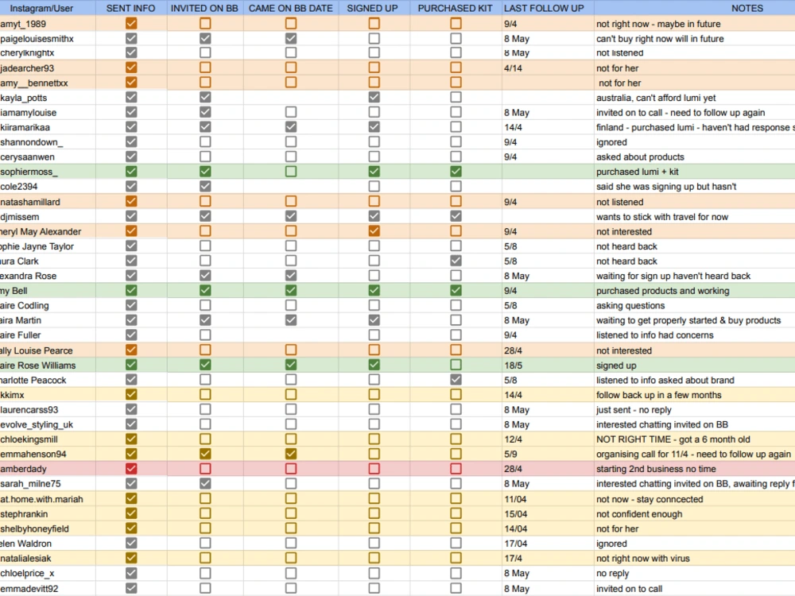Image resolution: width=795 pixels, height=596 pixels.
Task: Click the CAME ON BB DATE header
Action: 290,8
